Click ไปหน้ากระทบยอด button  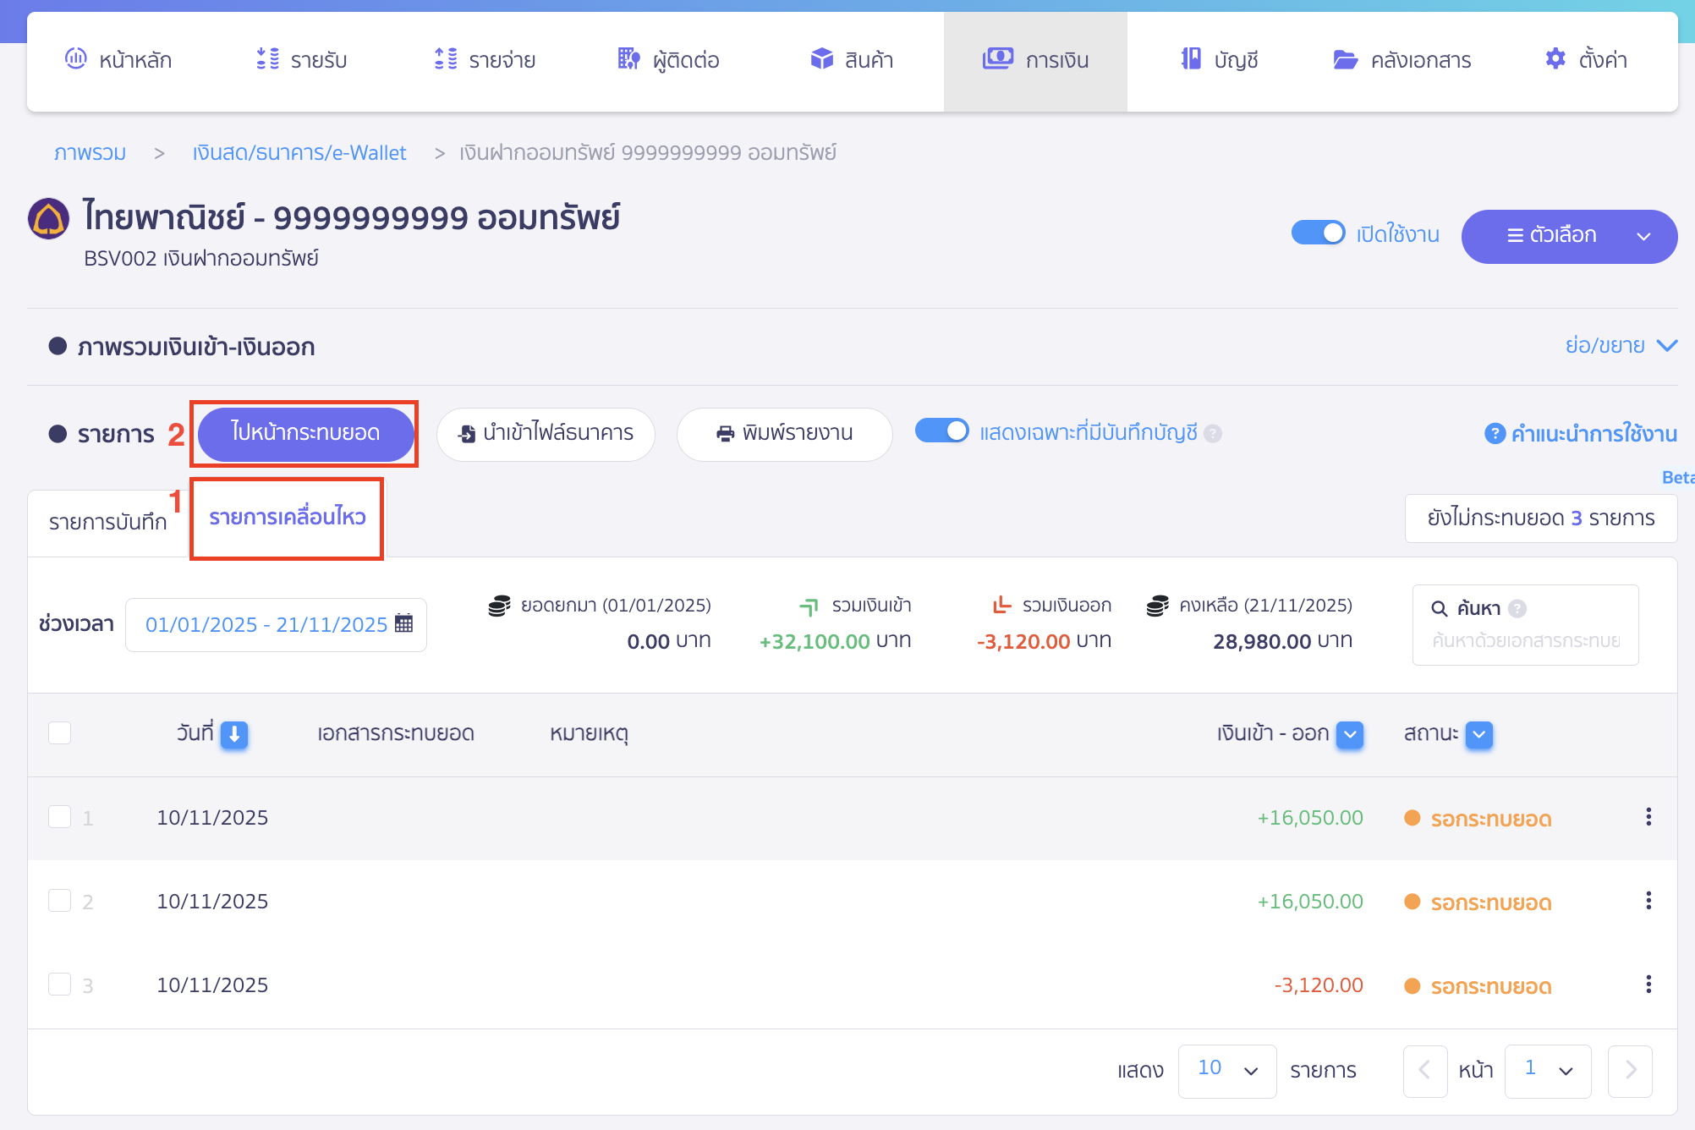click(305, 433)
